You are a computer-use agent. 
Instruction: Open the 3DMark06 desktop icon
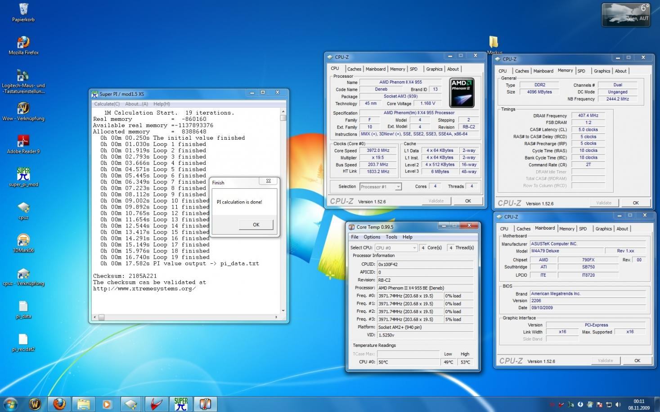click(x=23, y=240)
